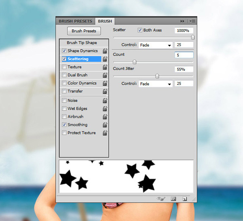Click the Smoothing label
243x221 pixels.
click(77, 125)
